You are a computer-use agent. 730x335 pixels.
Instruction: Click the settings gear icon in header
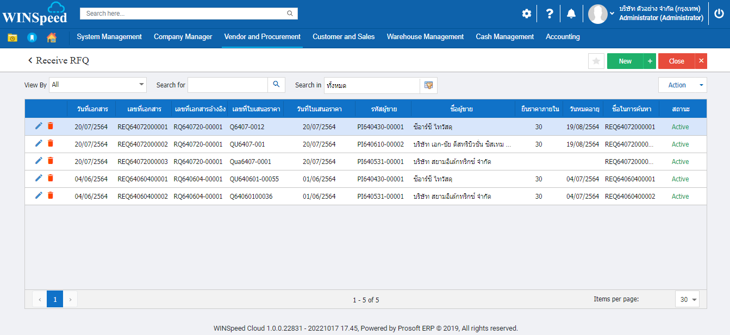526,14
